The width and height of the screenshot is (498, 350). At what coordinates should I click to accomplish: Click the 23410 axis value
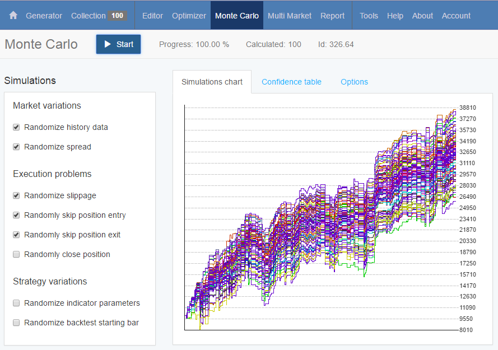click(x=468, y=219)
